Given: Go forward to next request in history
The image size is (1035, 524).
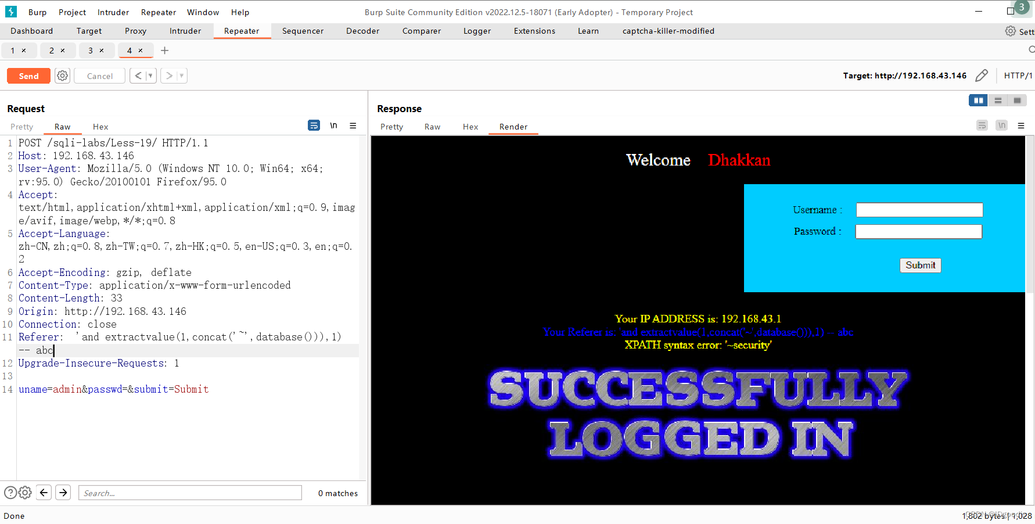Looking at the screenshot, I should point(169,76).
